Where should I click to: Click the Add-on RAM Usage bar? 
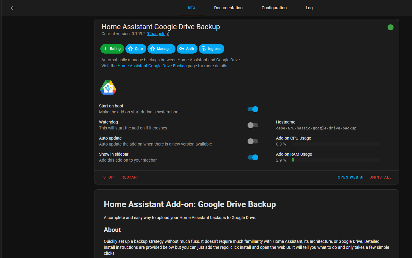[x=336, y=160]
